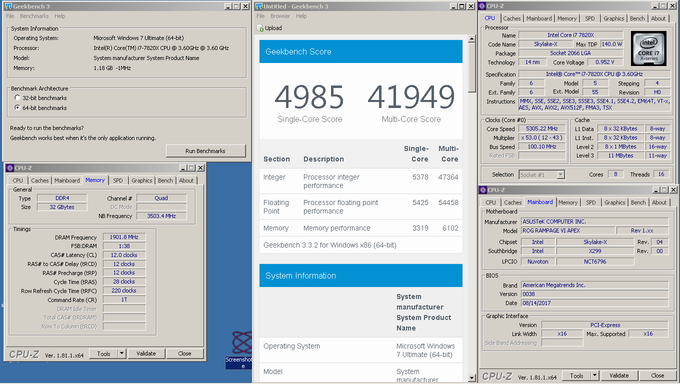Click the CPU-Z icon in CPU window title

point(482,6)
